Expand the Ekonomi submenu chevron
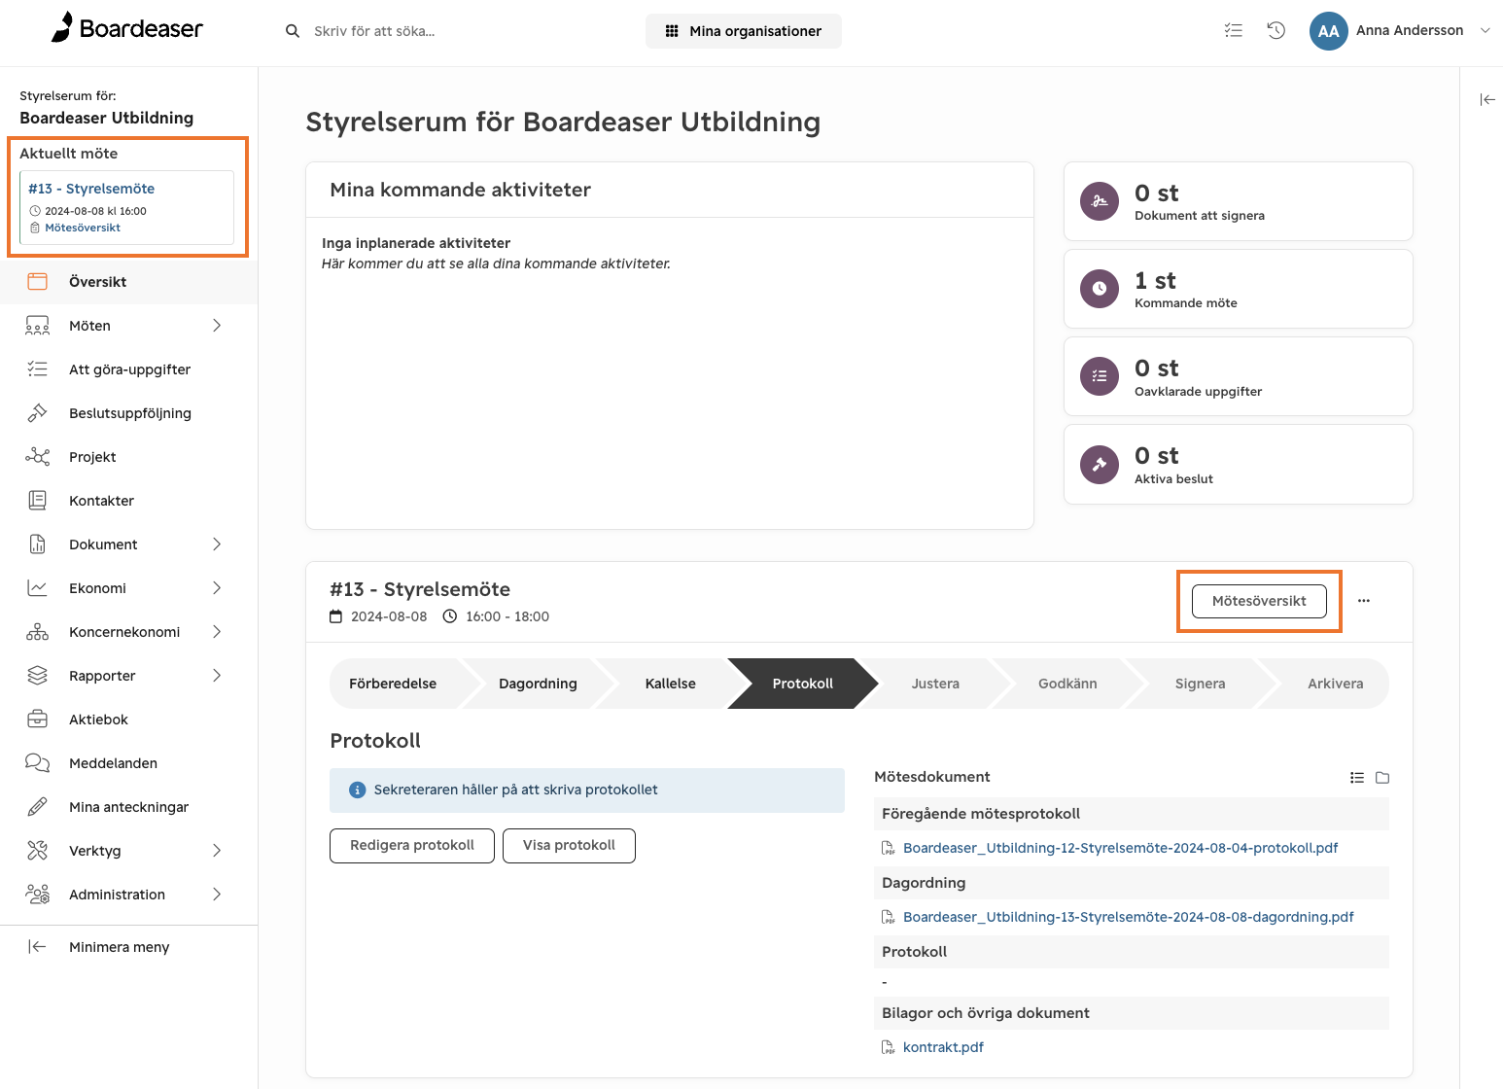The height and width of the screenshot is (1089, 1503). pyautogui.click(x=217, y=588)
